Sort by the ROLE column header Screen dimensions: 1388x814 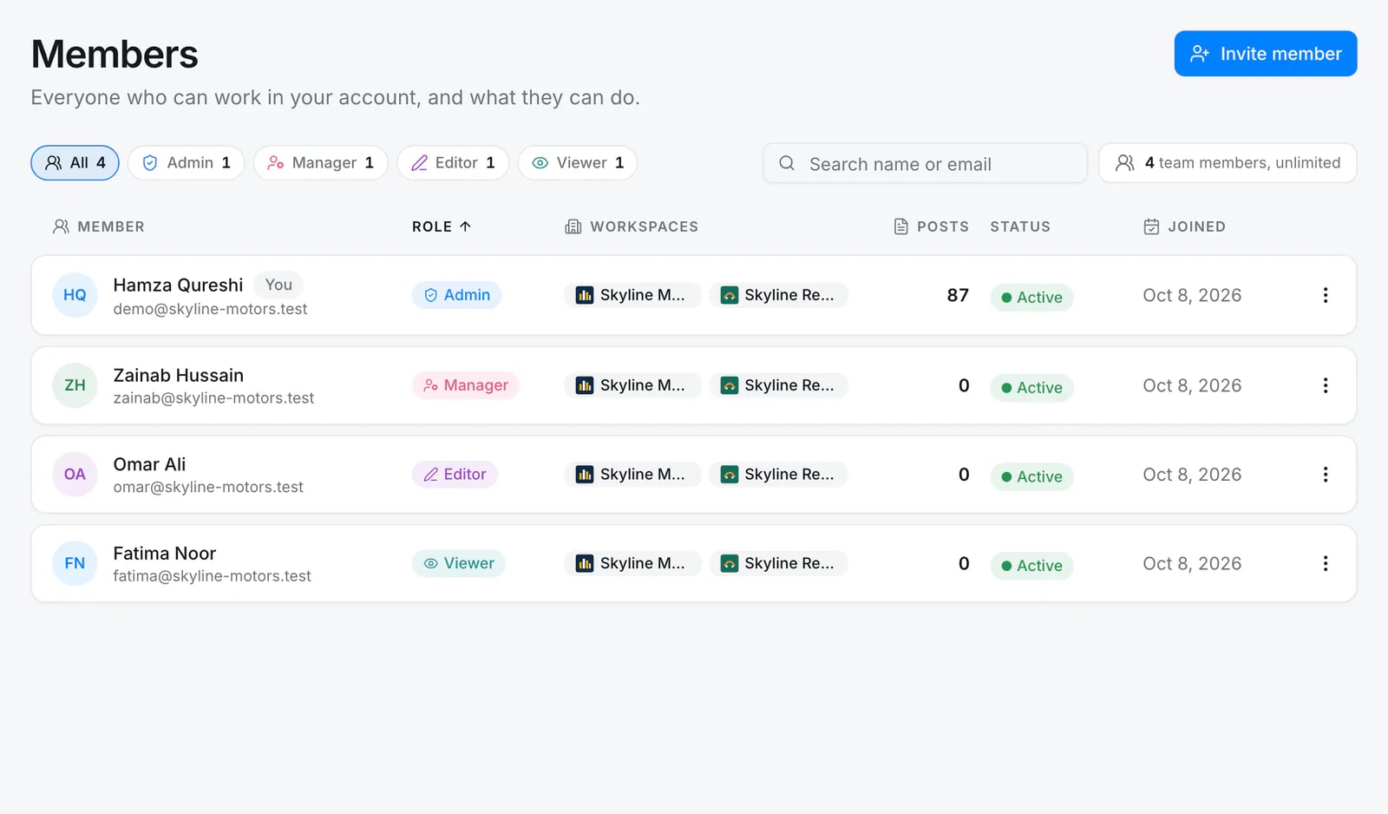441,226
